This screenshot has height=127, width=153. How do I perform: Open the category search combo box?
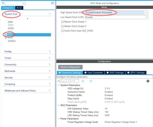point(15,3)
